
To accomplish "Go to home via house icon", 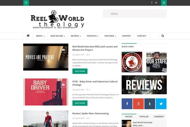I will (28, 36).
